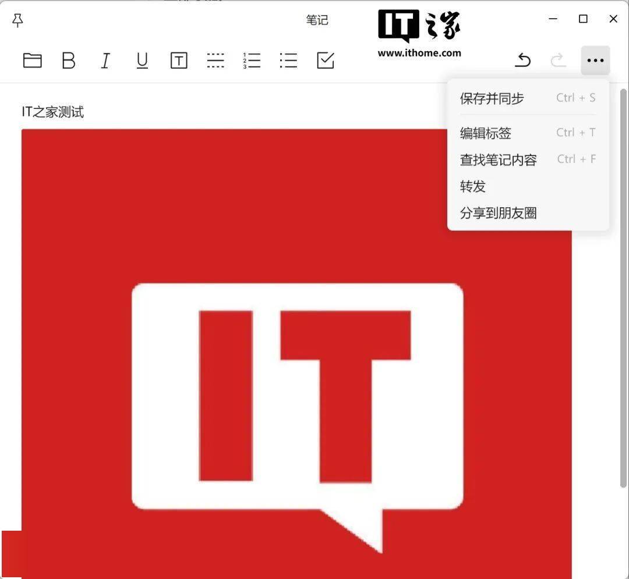
Task: Insert a checkbox to-do item
Action: [326, 61]
